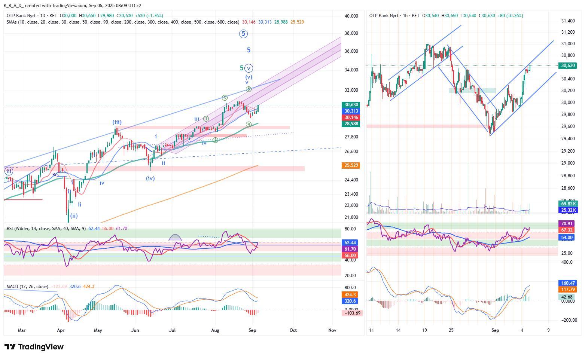Click the 'OTP Bank Nyrt · 1h · BET' title
The image size is (585, 358).
(x=394, y=16)
